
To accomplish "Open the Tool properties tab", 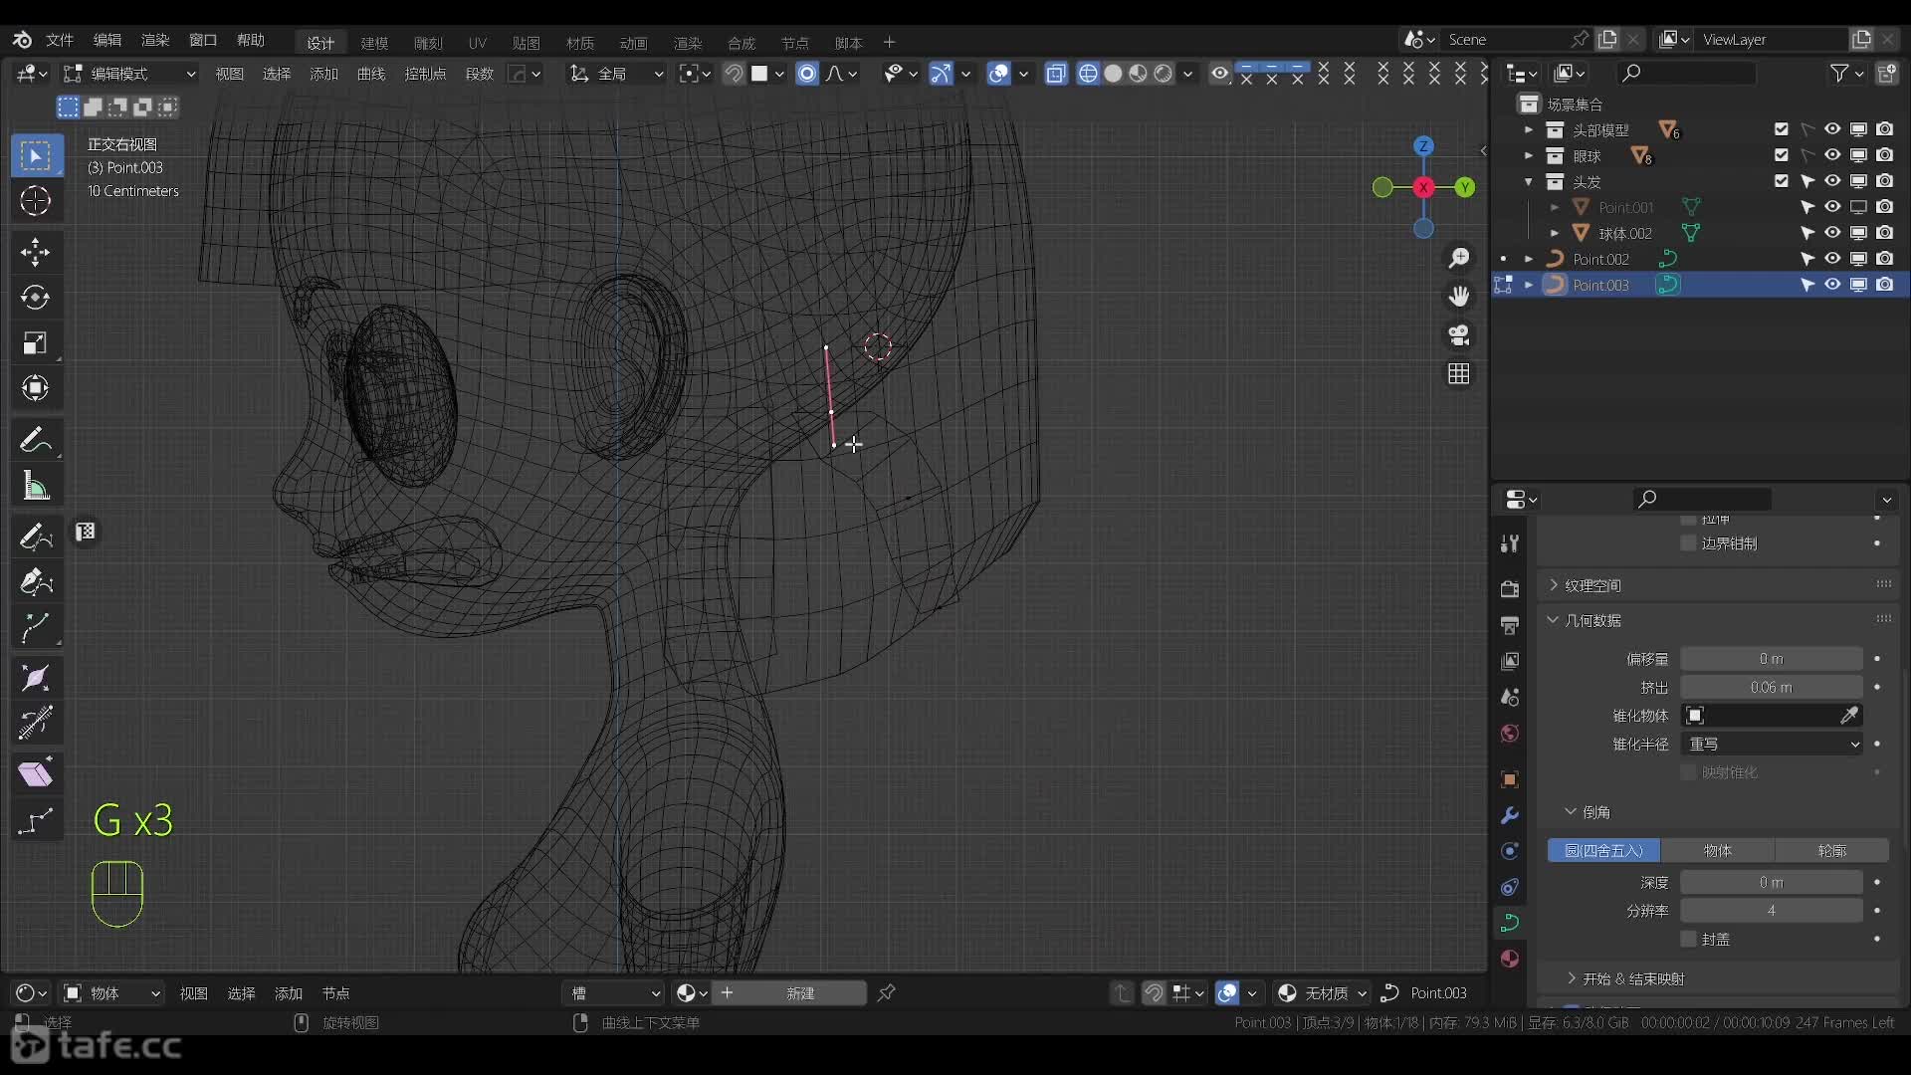I will [x=1510, y=543].
